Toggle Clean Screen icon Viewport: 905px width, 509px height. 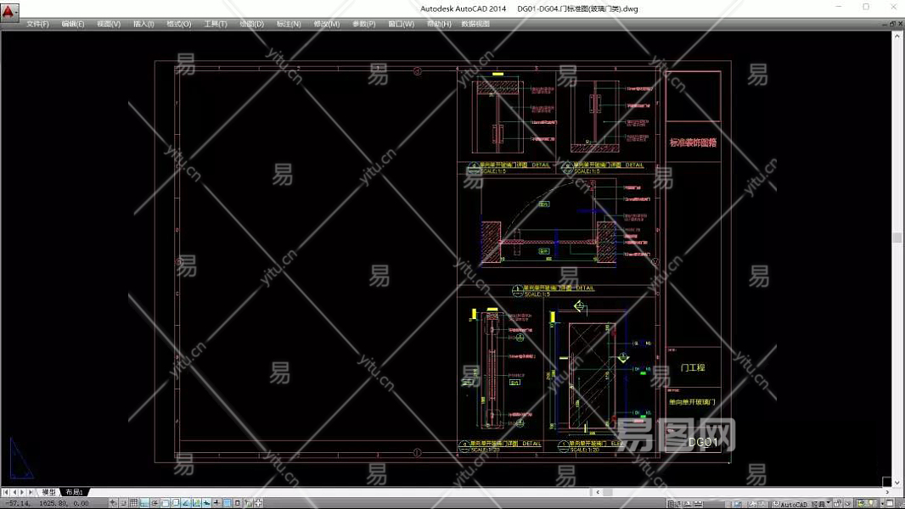[x=890, y=503]
